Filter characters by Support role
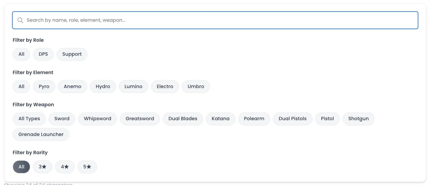The image size is (433, 185). [x=72, y=54]
